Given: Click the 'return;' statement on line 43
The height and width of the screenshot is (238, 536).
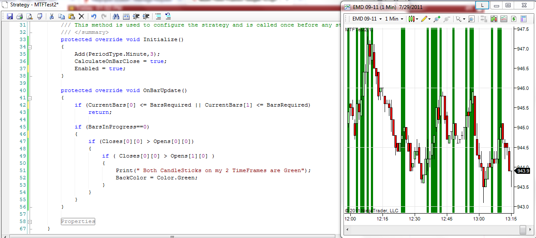Looking at the screenshot, I should [x=100, y=112].
